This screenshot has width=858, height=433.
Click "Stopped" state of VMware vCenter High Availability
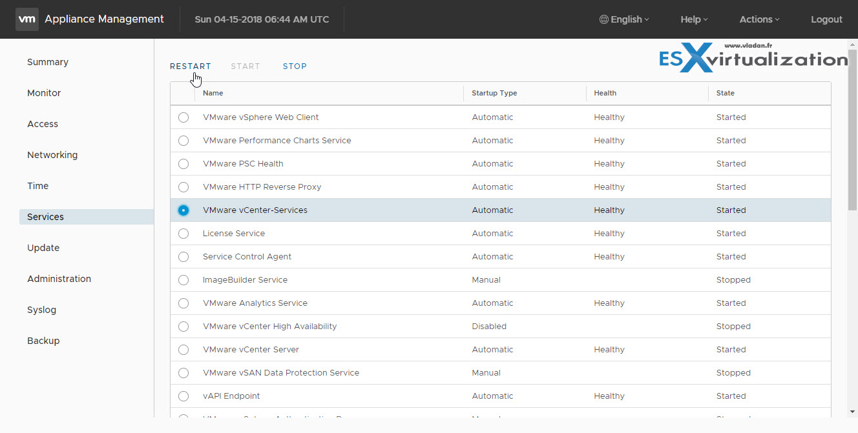click(x=734, y=327)
